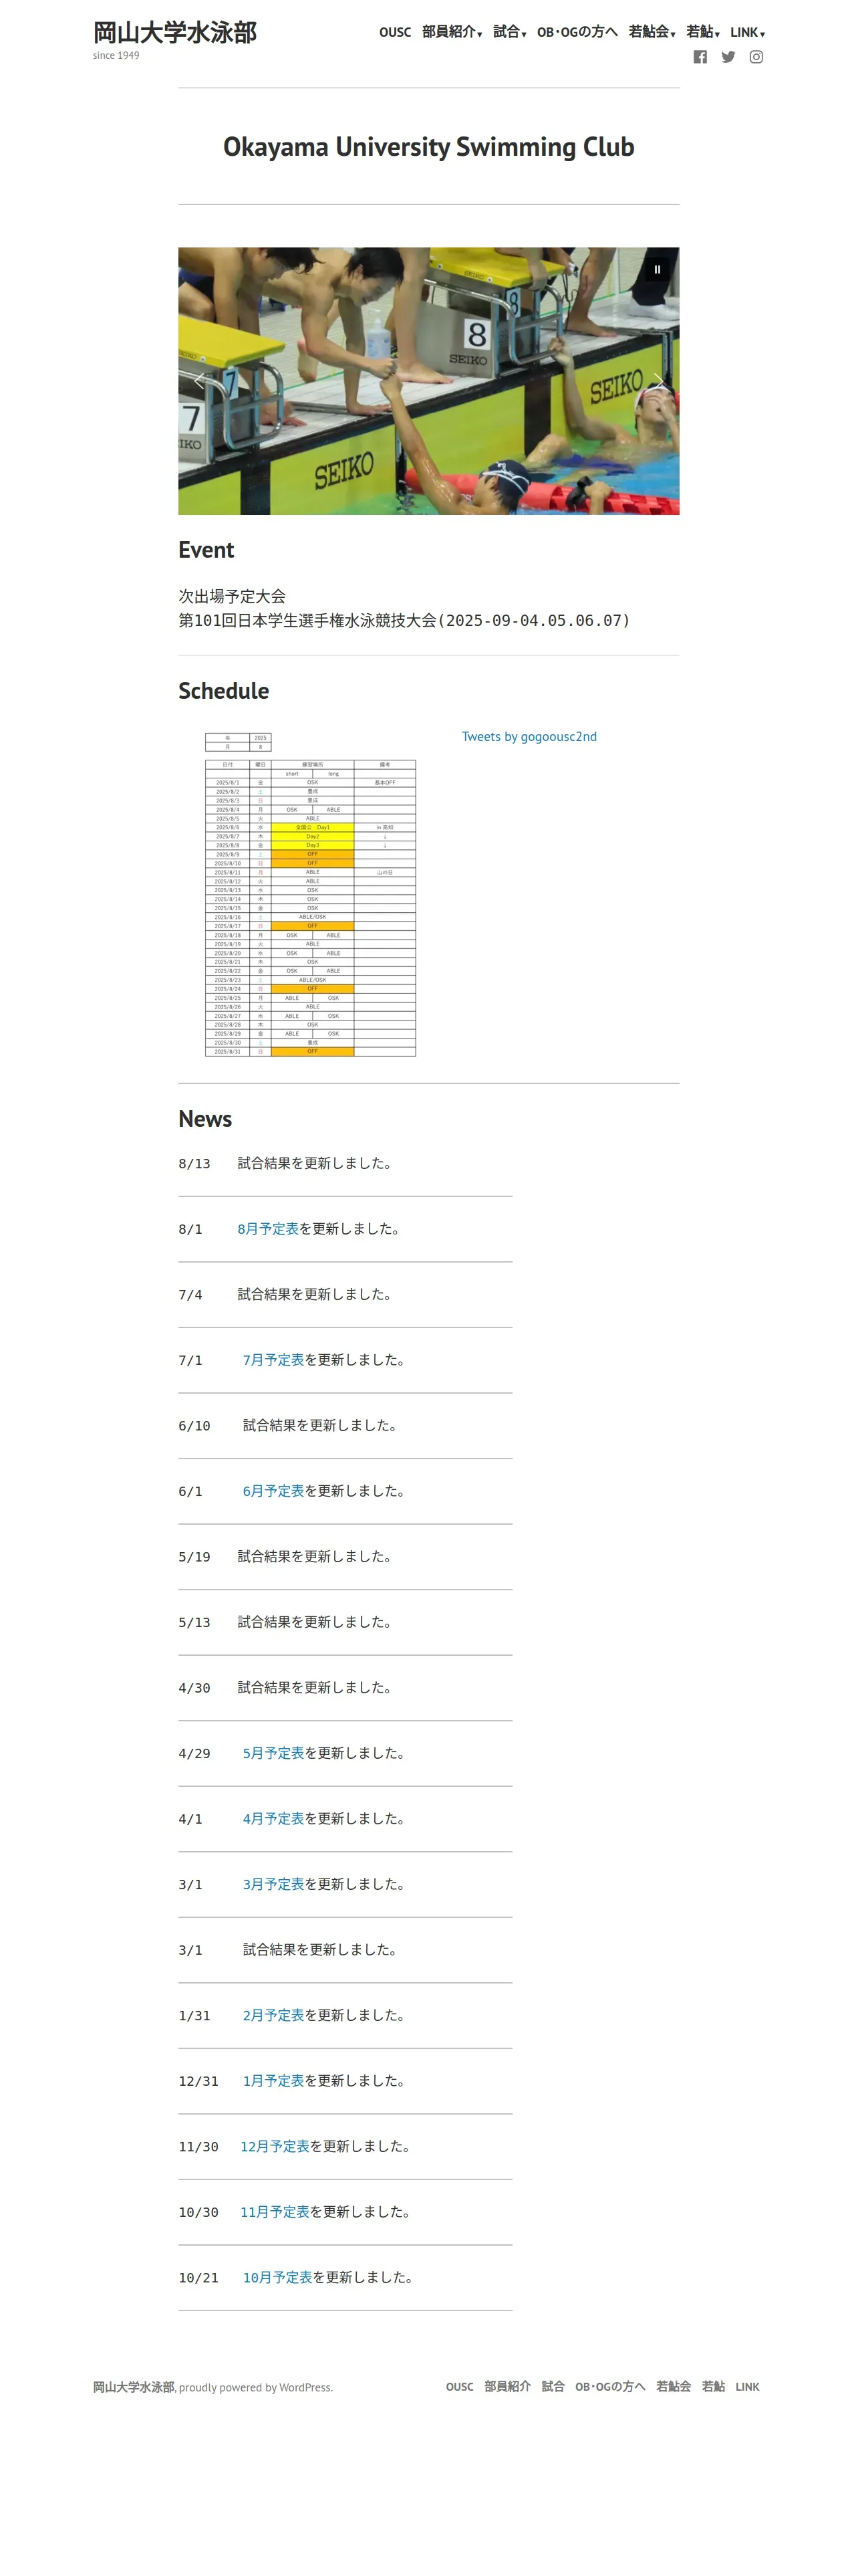Viewport: 858px width, 2576px height.
Task: Open the Twitter bird icon in header
Action: point(728,57)
